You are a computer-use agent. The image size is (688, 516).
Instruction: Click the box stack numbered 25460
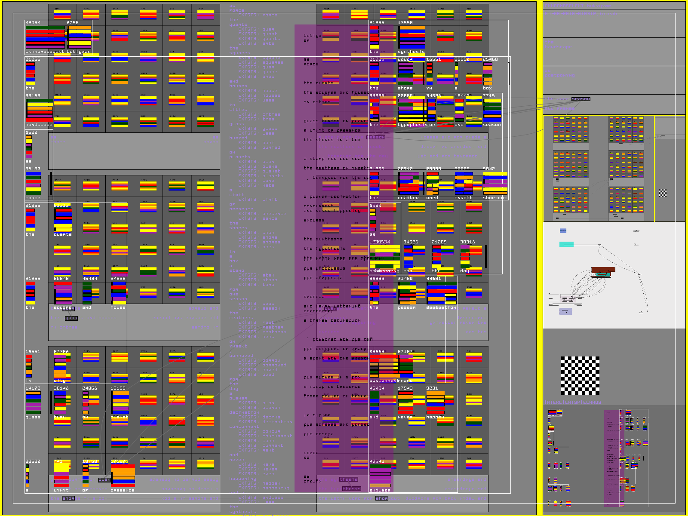[x=488, y=74]
